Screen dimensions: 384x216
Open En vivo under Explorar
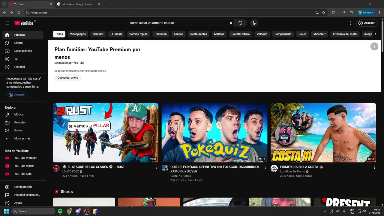tap(23, 130)
